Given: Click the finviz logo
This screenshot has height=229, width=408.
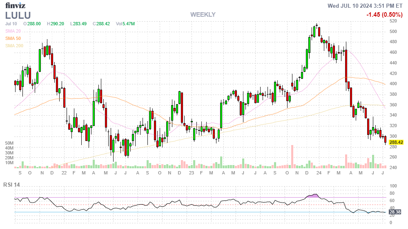Looking at the screenshot, I should tap(15, 5).
